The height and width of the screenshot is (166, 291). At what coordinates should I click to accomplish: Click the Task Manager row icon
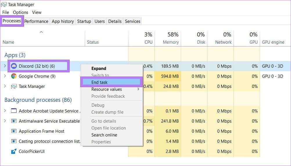(x=14, y=86)
